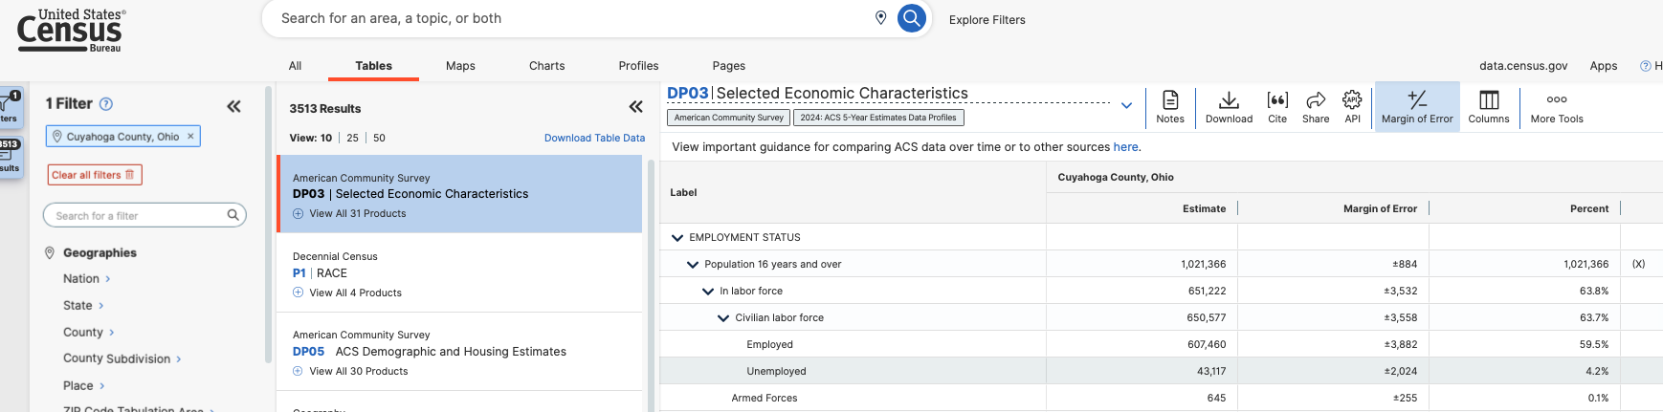The image size is (1663, 412).
Task: Expand the State geography filter
Action: [83, 305]
